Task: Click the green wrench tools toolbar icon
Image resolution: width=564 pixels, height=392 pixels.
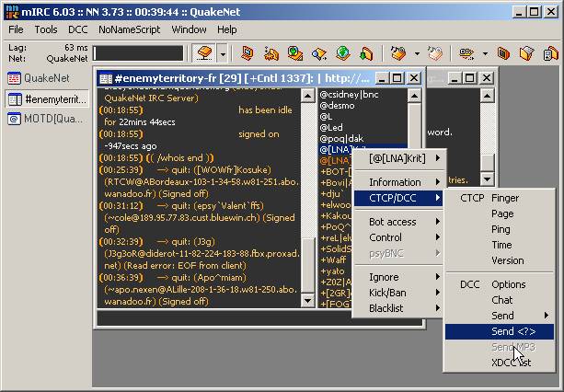Action: coord(295,53)
